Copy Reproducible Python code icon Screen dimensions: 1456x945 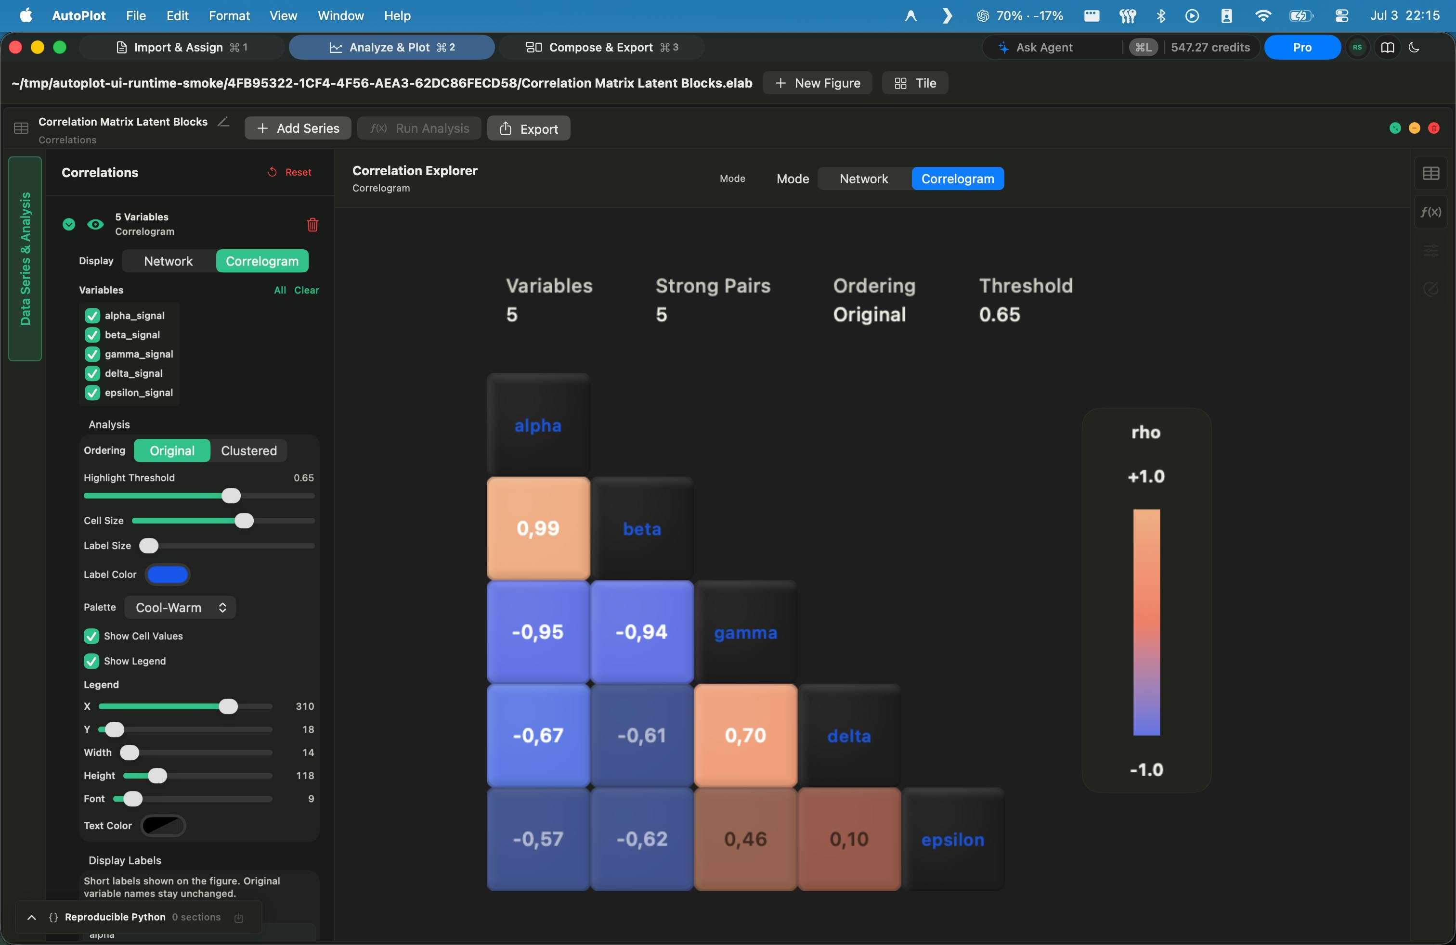click(x=239, y=918)
